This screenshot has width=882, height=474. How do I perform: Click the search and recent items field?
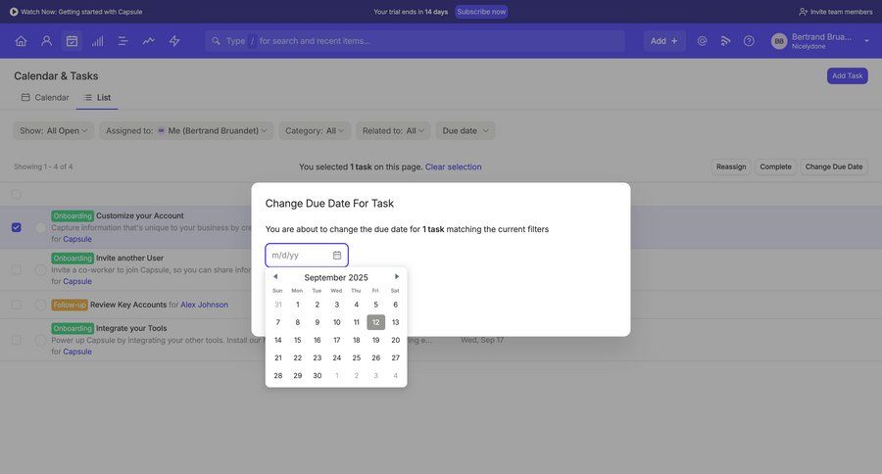tap(416, 41)
